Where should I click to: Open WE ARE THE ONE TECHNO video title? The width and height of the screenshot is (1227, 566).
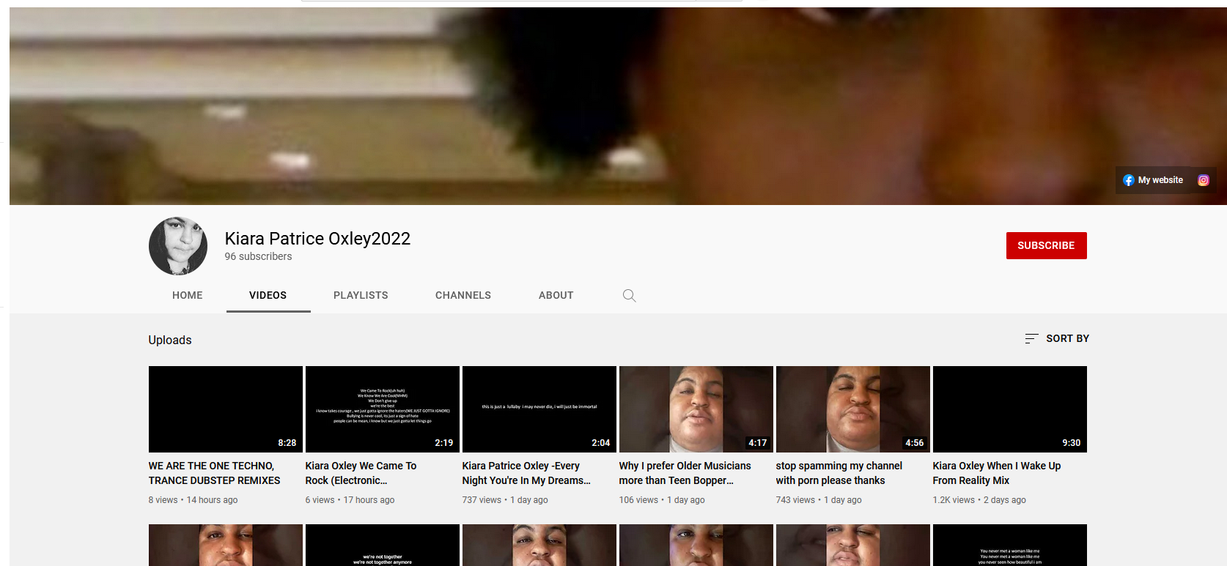click(x=215, y=473)
